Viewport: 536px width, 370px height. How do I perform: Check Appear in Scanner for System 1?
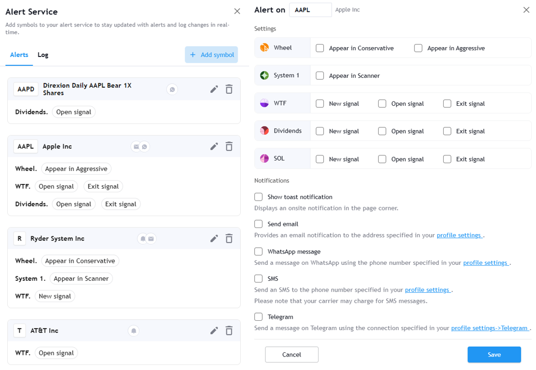[x=320, y=76]
